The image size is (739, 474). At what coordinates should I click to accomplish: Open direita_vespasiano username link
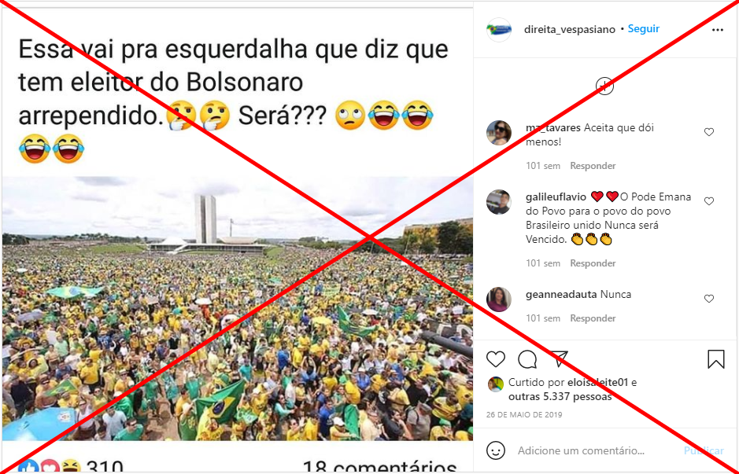(x=569, y=29)
